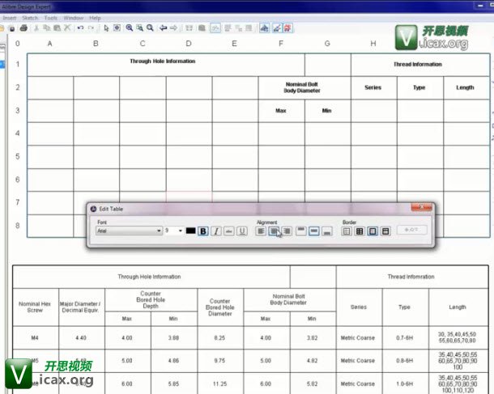Toggle Bold formatting in Edit Table
The height and width of the screenshot is (394, 494).
point(203,231)
